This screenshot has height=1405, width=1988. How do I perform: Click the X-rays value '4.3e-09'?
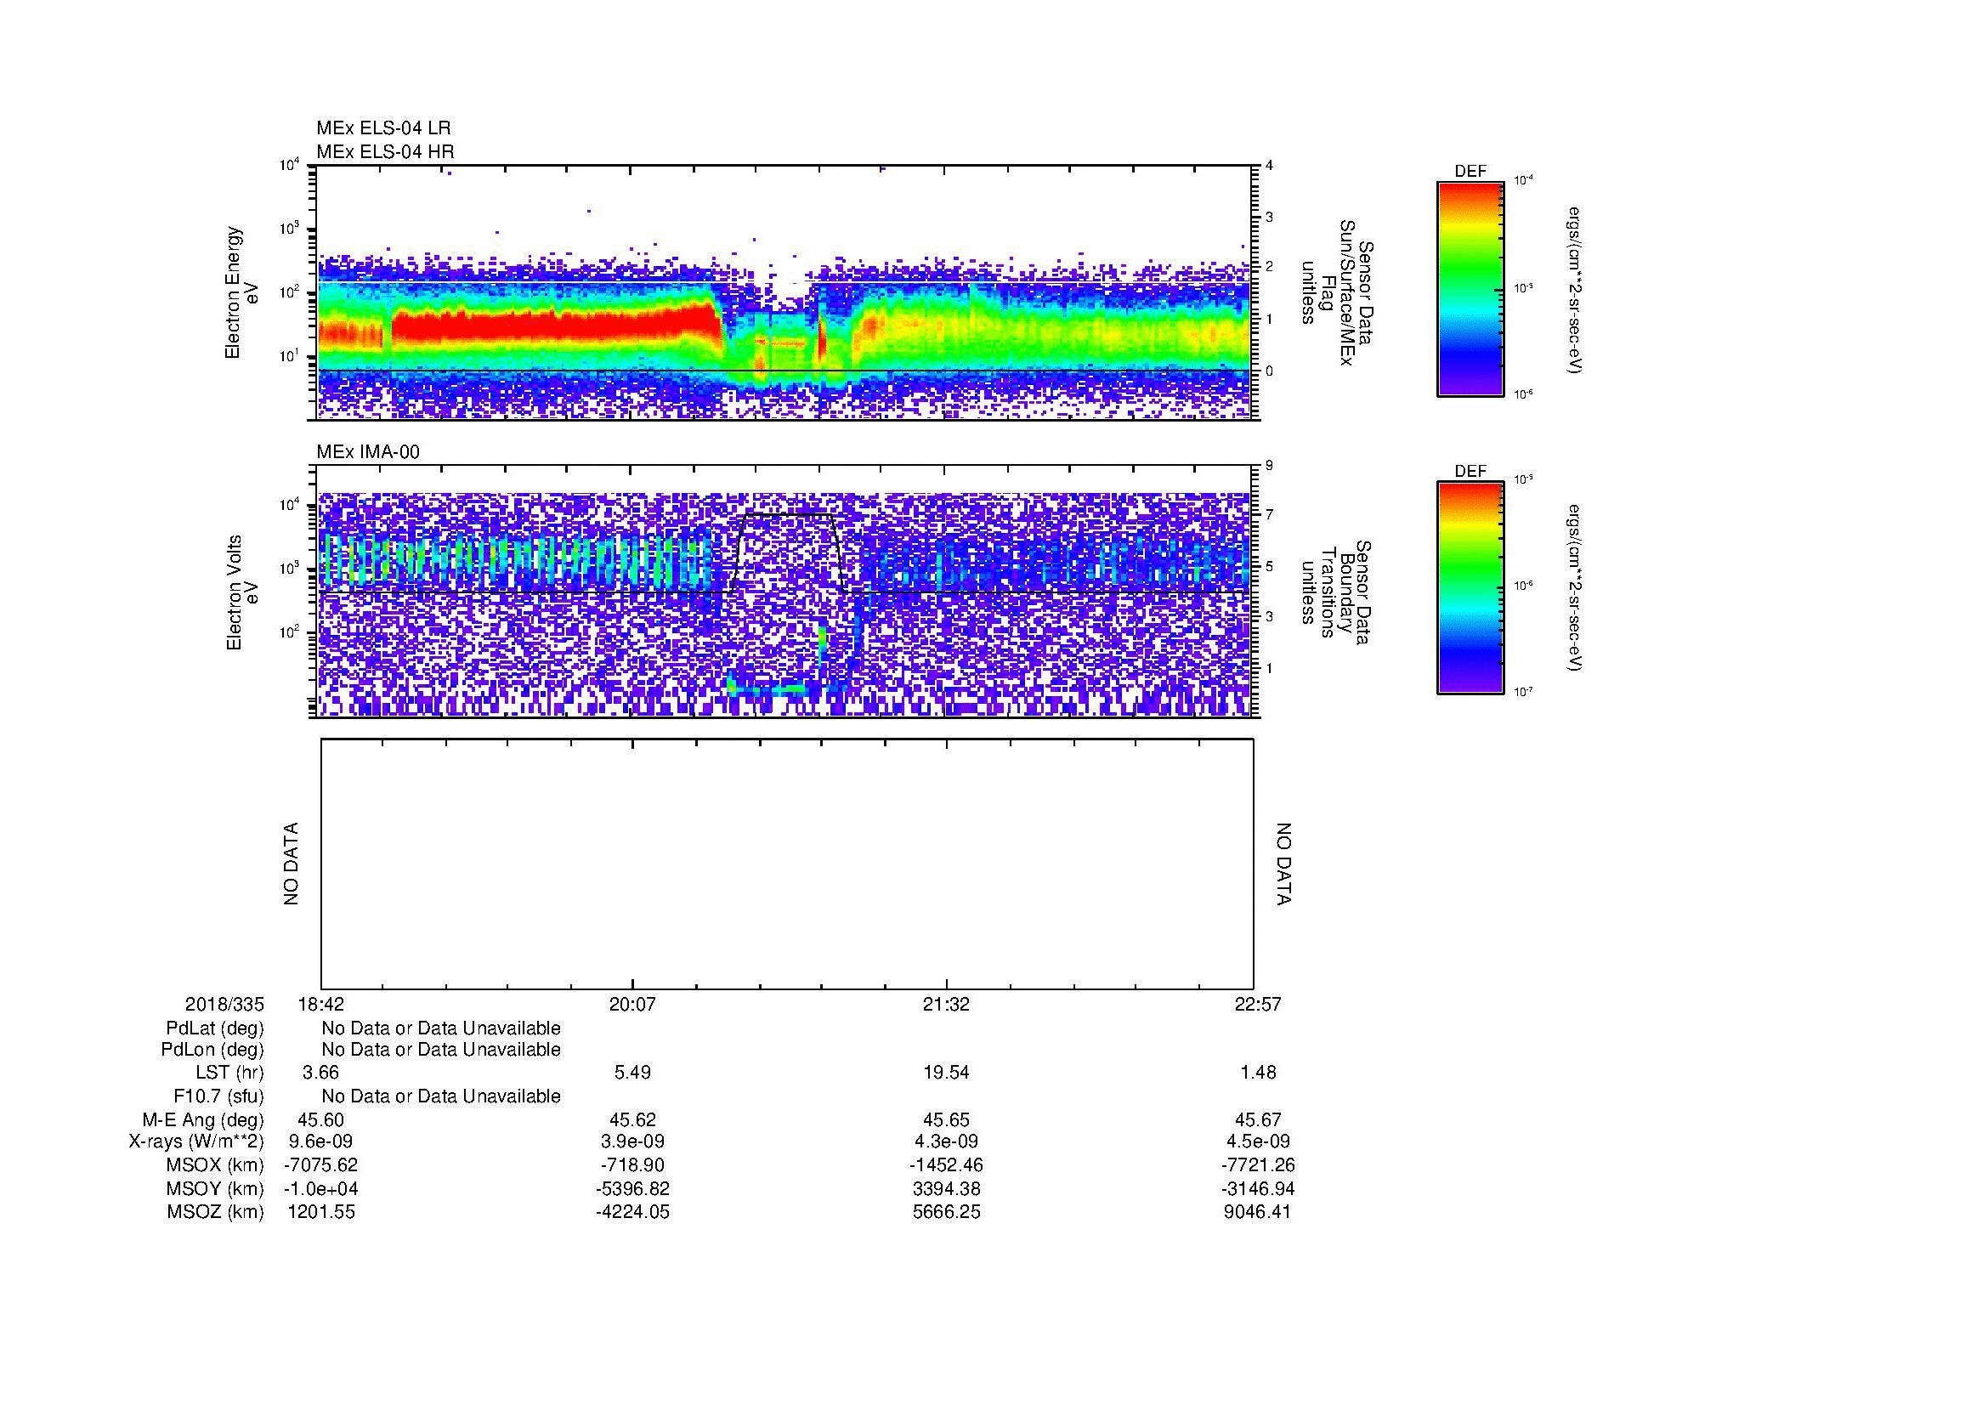click(946, 1142)
